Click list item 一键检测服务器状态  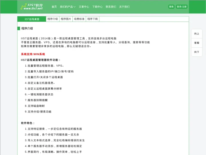pyautogui.click(x=39, y=94)
